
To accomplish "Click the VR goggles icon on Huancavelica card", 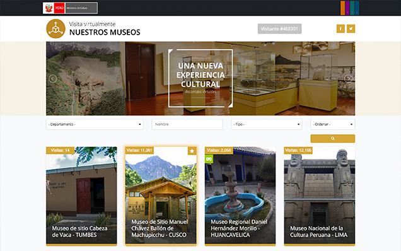I will click(x=209, y=159).
